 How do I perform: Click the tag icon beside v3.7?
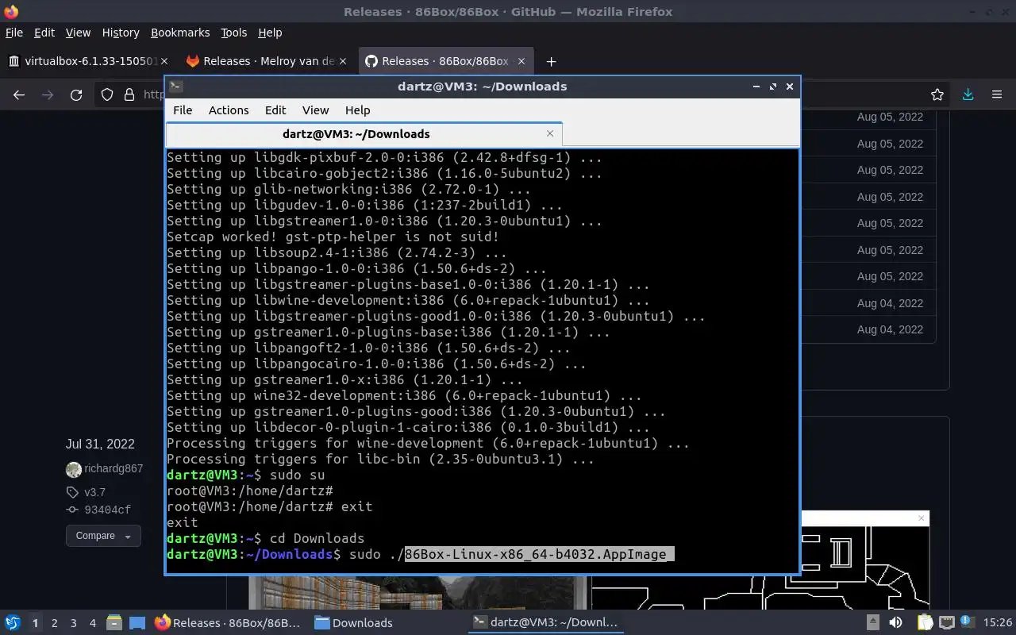(72, 492)
